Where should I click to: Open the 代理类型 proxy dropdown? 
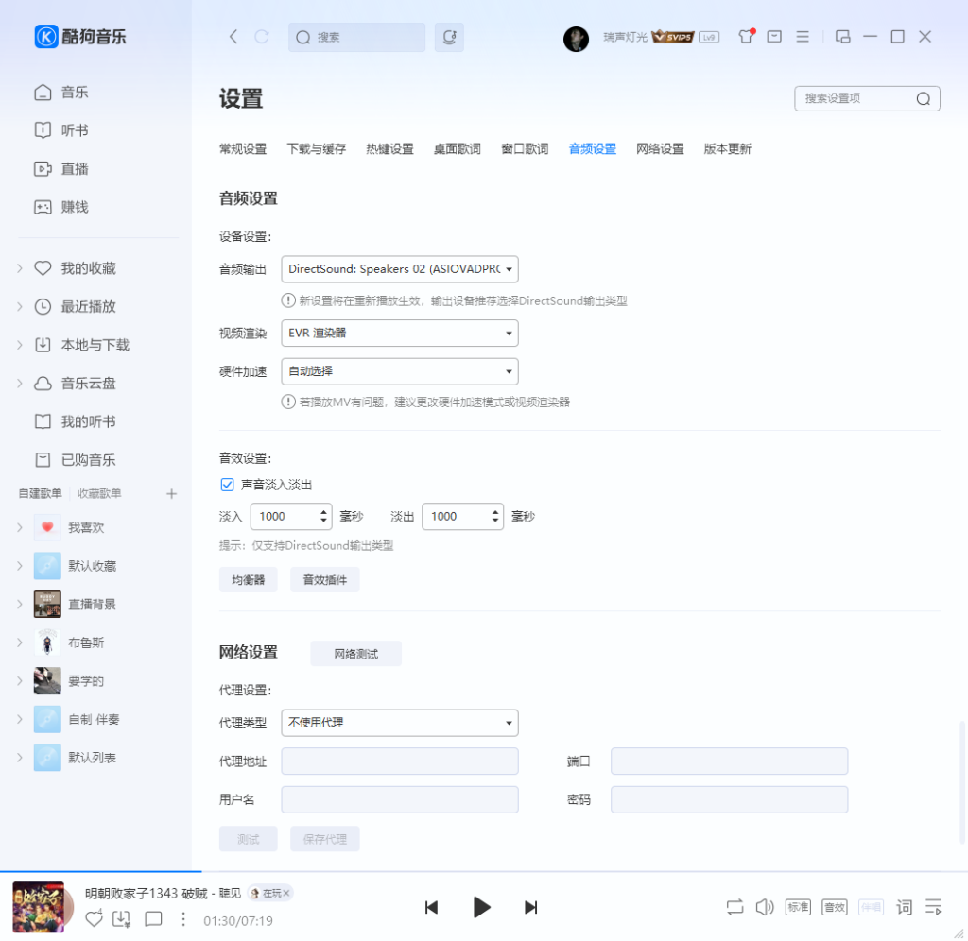tap(399, 722)
